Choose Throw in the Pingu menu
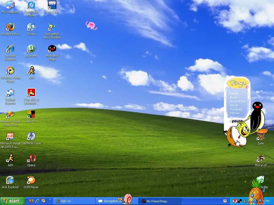The width and height of the screenshot is (274, 205). pos(234,113)
